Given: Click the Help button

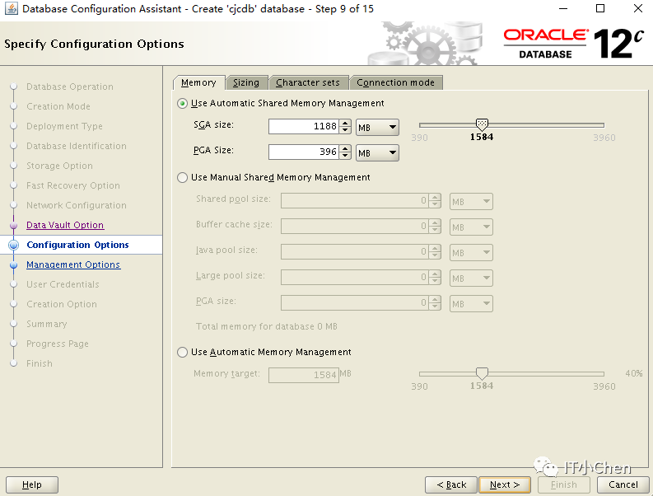Looking at the screenshot, I should (31, 484).
